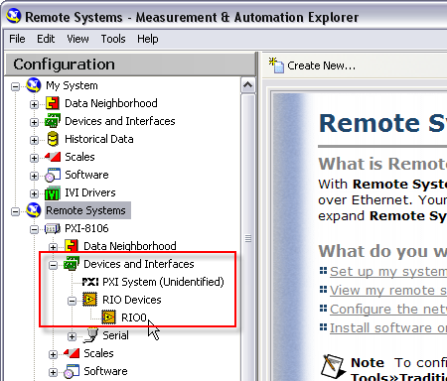Expand Software under PXI-8106
447x381 pixels.
[x=53, y=372]
